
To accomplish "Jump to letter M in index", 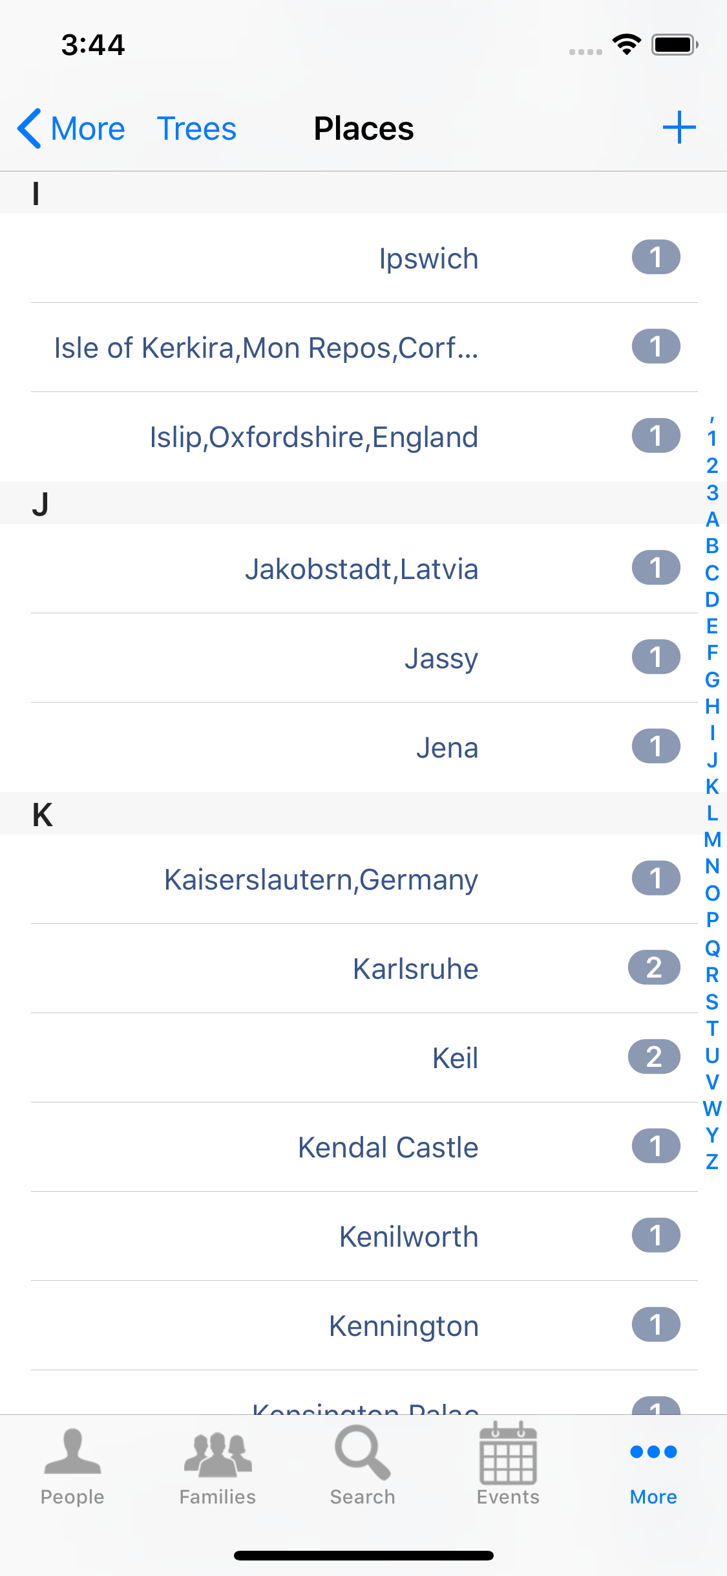I will click(x=712, y=840).
